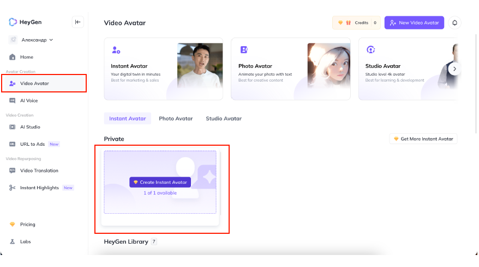Click the Instant Highlights scissors icon

[12, 188]
